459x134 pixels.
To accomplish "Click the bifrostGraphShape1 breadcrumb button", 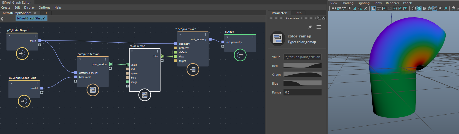I will tap(31, 18).
